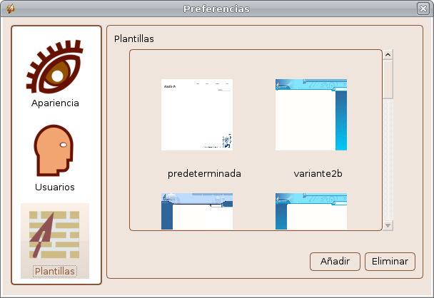Click the Plantillas sidebar text label
The image size is (434, 298).
click(55, 272)
